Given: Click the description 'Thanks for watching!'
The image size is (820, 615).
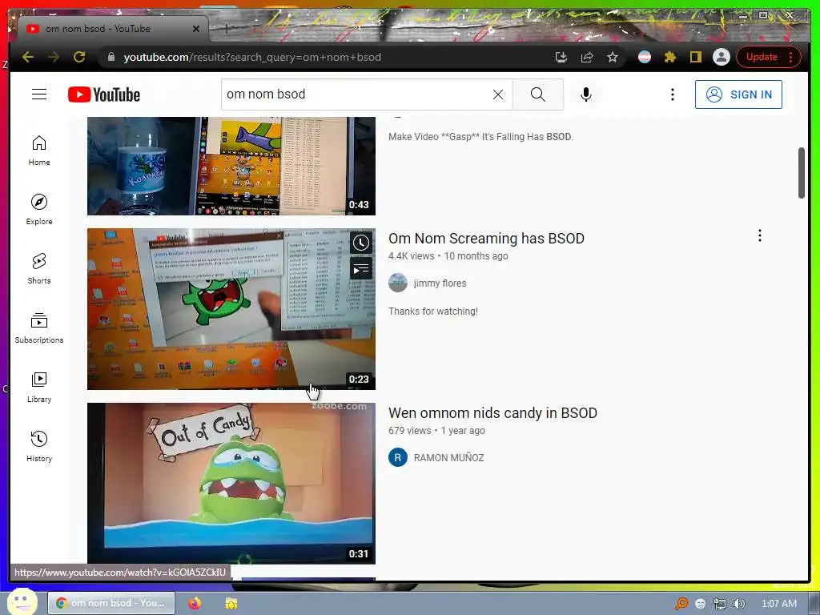Looking at the screenshot, I should pos(433,312).
